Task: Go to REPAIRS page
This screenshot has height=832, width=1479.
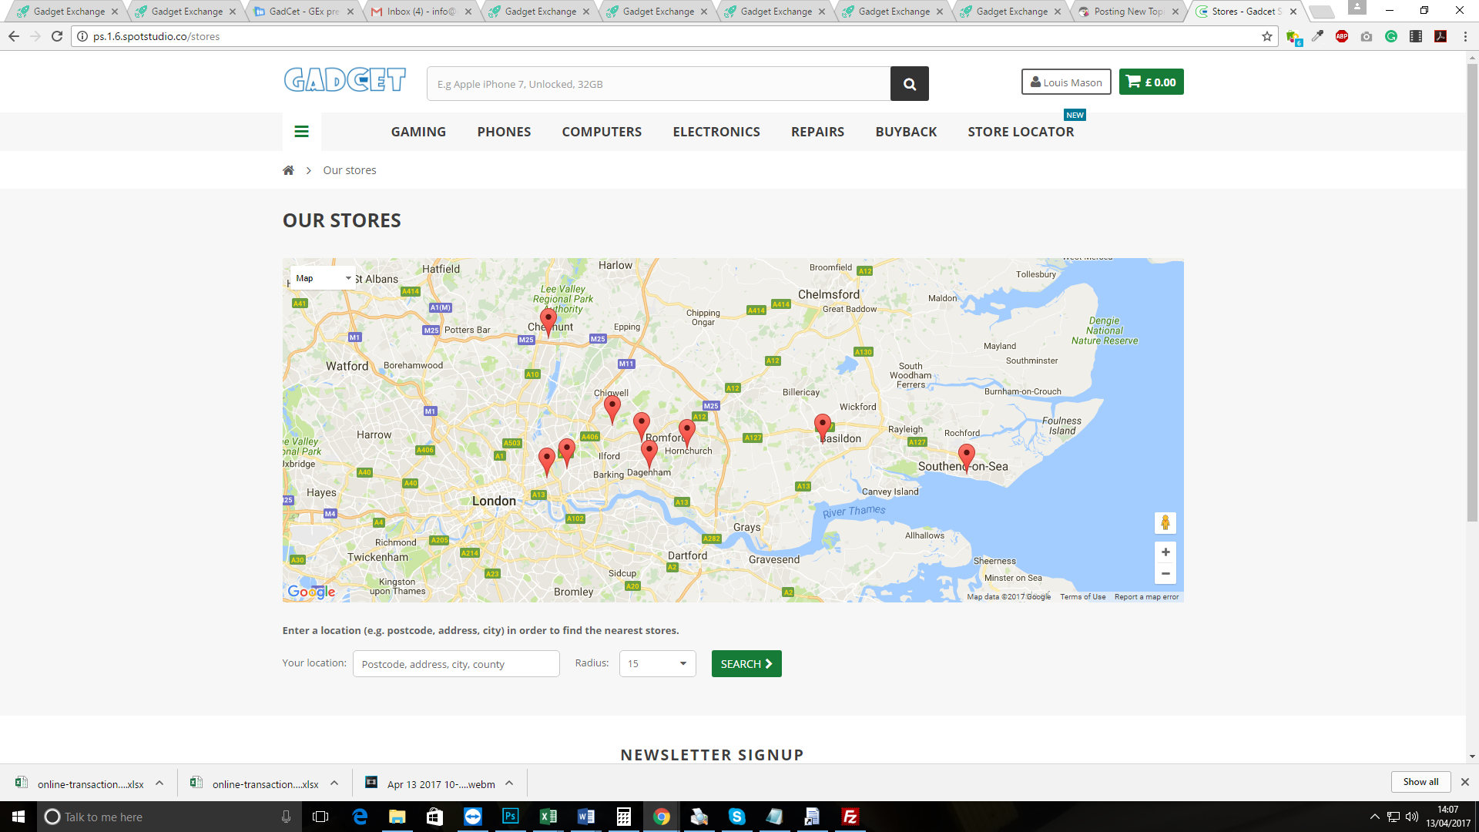Action: [x=817, y=132]
